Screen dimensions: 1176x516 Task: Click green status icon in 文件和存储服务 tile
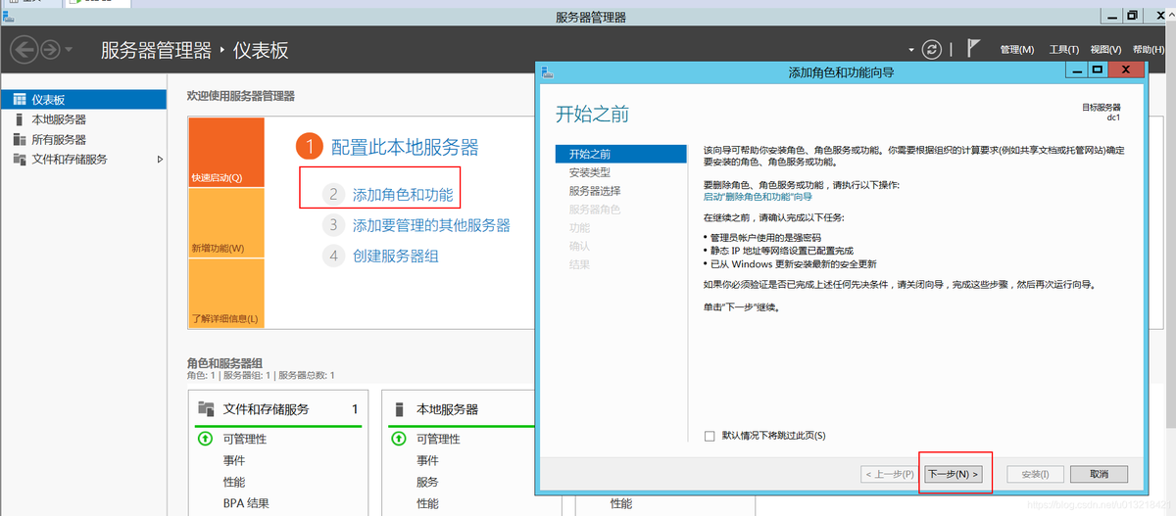[x=205, y=439]
